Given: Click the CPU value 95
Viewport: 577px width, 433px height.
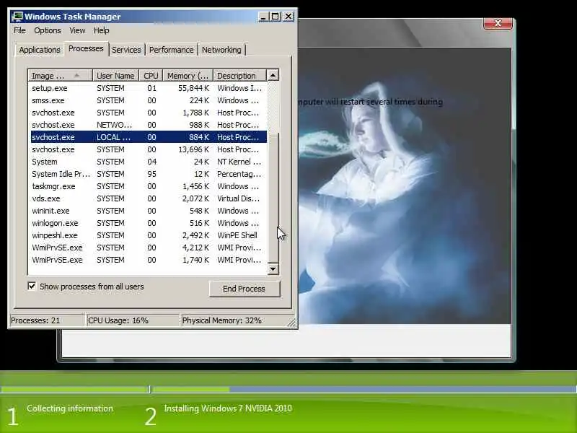Looking at the screenshot, I should (151, 174).
